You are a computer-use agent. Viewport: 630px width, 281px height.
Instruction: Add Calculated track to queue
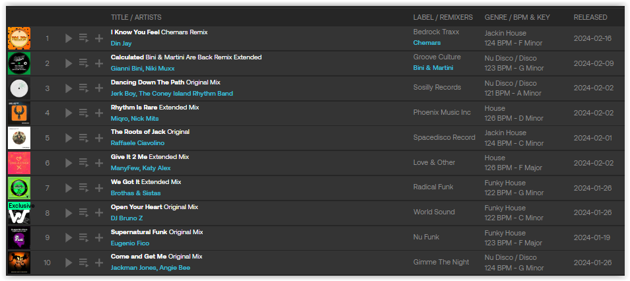click(x=84, y=63)
